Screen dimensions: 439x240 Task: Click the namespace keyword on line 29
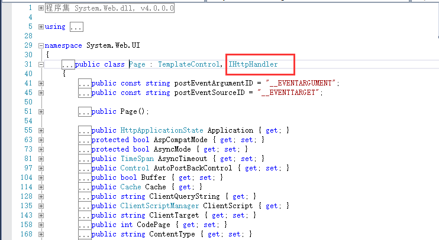(x=63, y=45)
